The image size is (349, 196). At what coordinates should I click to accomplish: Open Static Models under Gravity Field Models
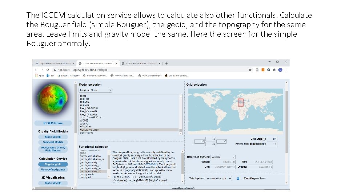pyautogui.click(x=53, y=137)
